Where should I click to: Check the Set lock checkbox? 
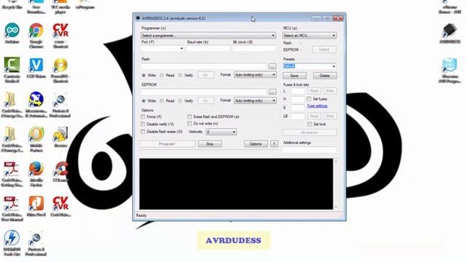[309, 124]
